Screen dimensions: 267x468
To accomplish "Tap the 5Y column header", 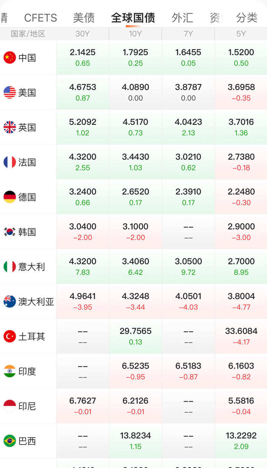I will pyautogui.click(x=241, y=34).
